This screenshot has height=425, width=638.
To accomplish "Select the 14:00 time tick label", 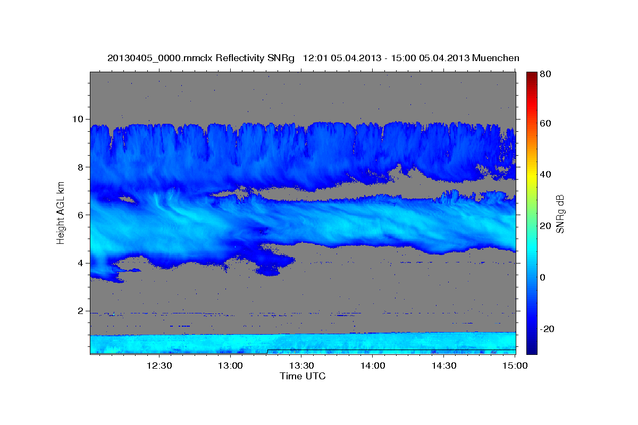I will tap(373, 365).
